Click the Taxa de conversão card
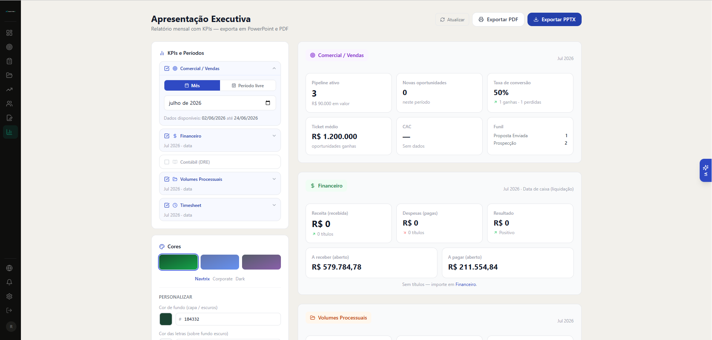 tap(530, 93)
